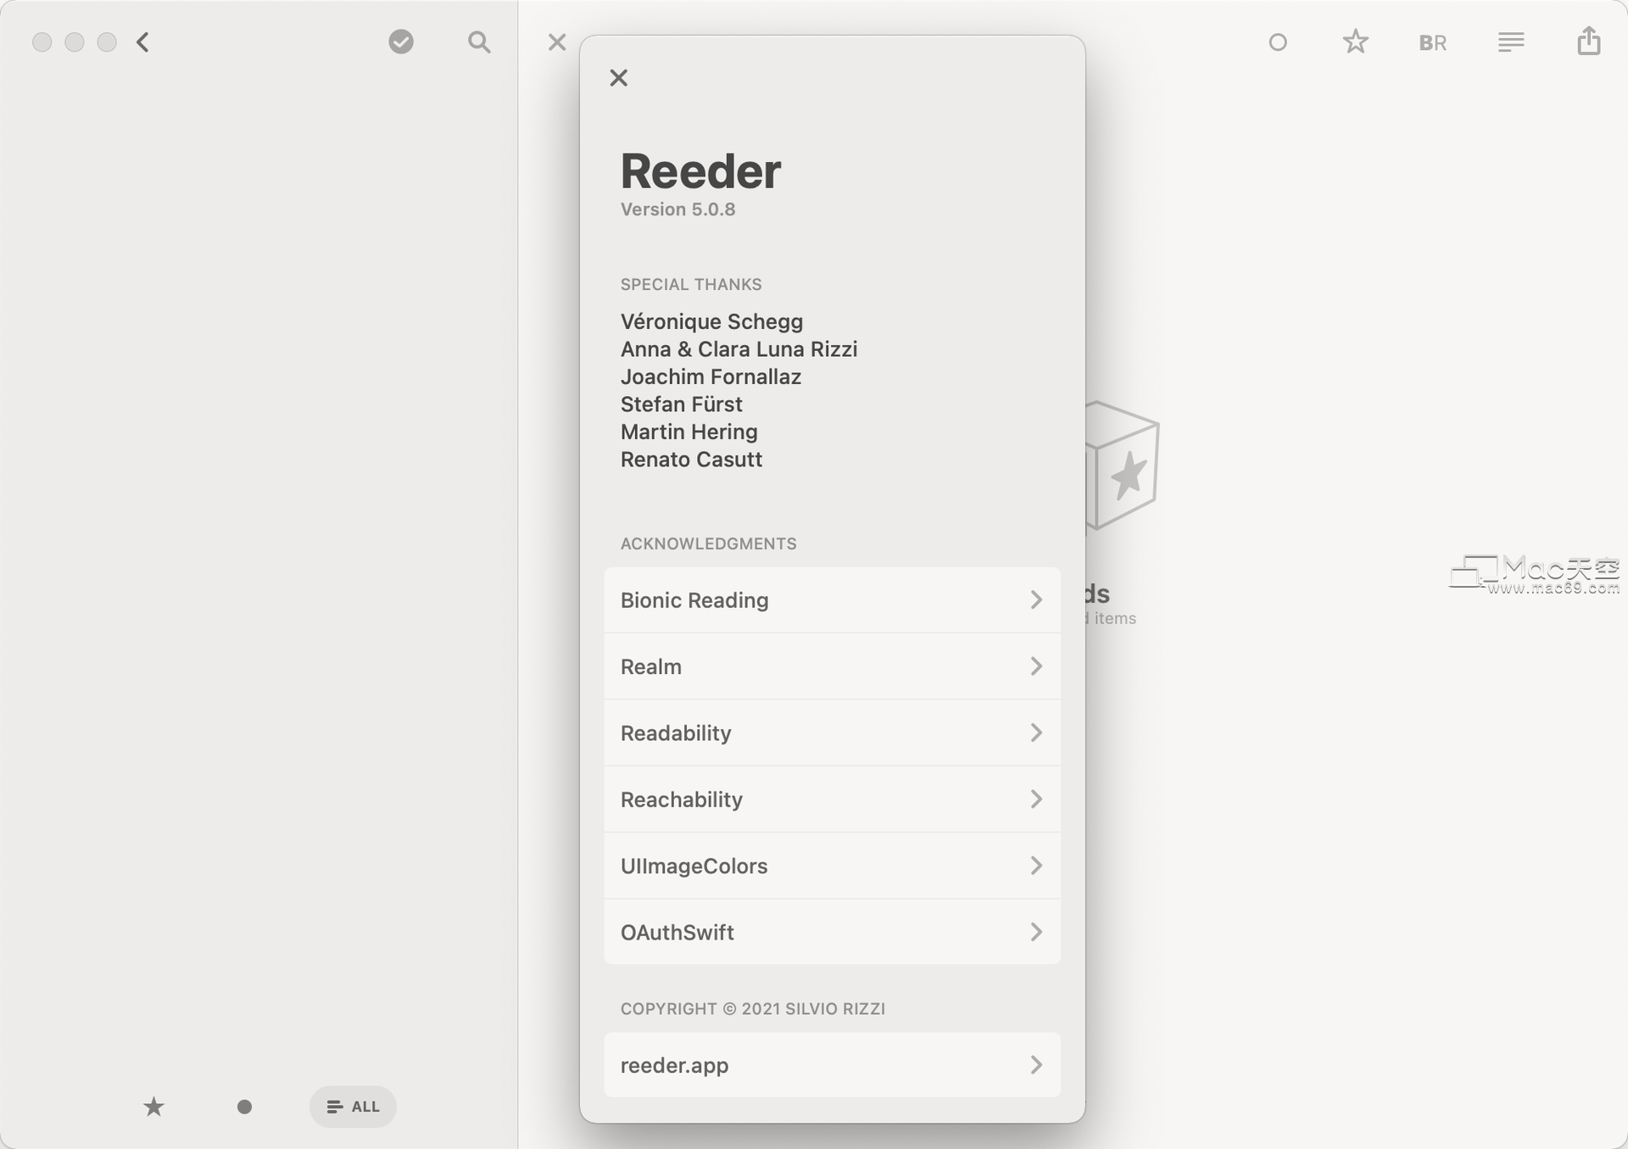The width and height of the screenshot is (1628, 1149).
Task: Click the ALL filter tab at bottom
Action: tap(352, 1106)
